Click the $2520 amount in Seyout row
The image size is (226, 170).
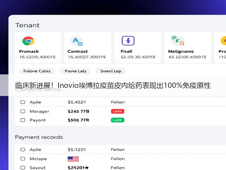point(78,168)
